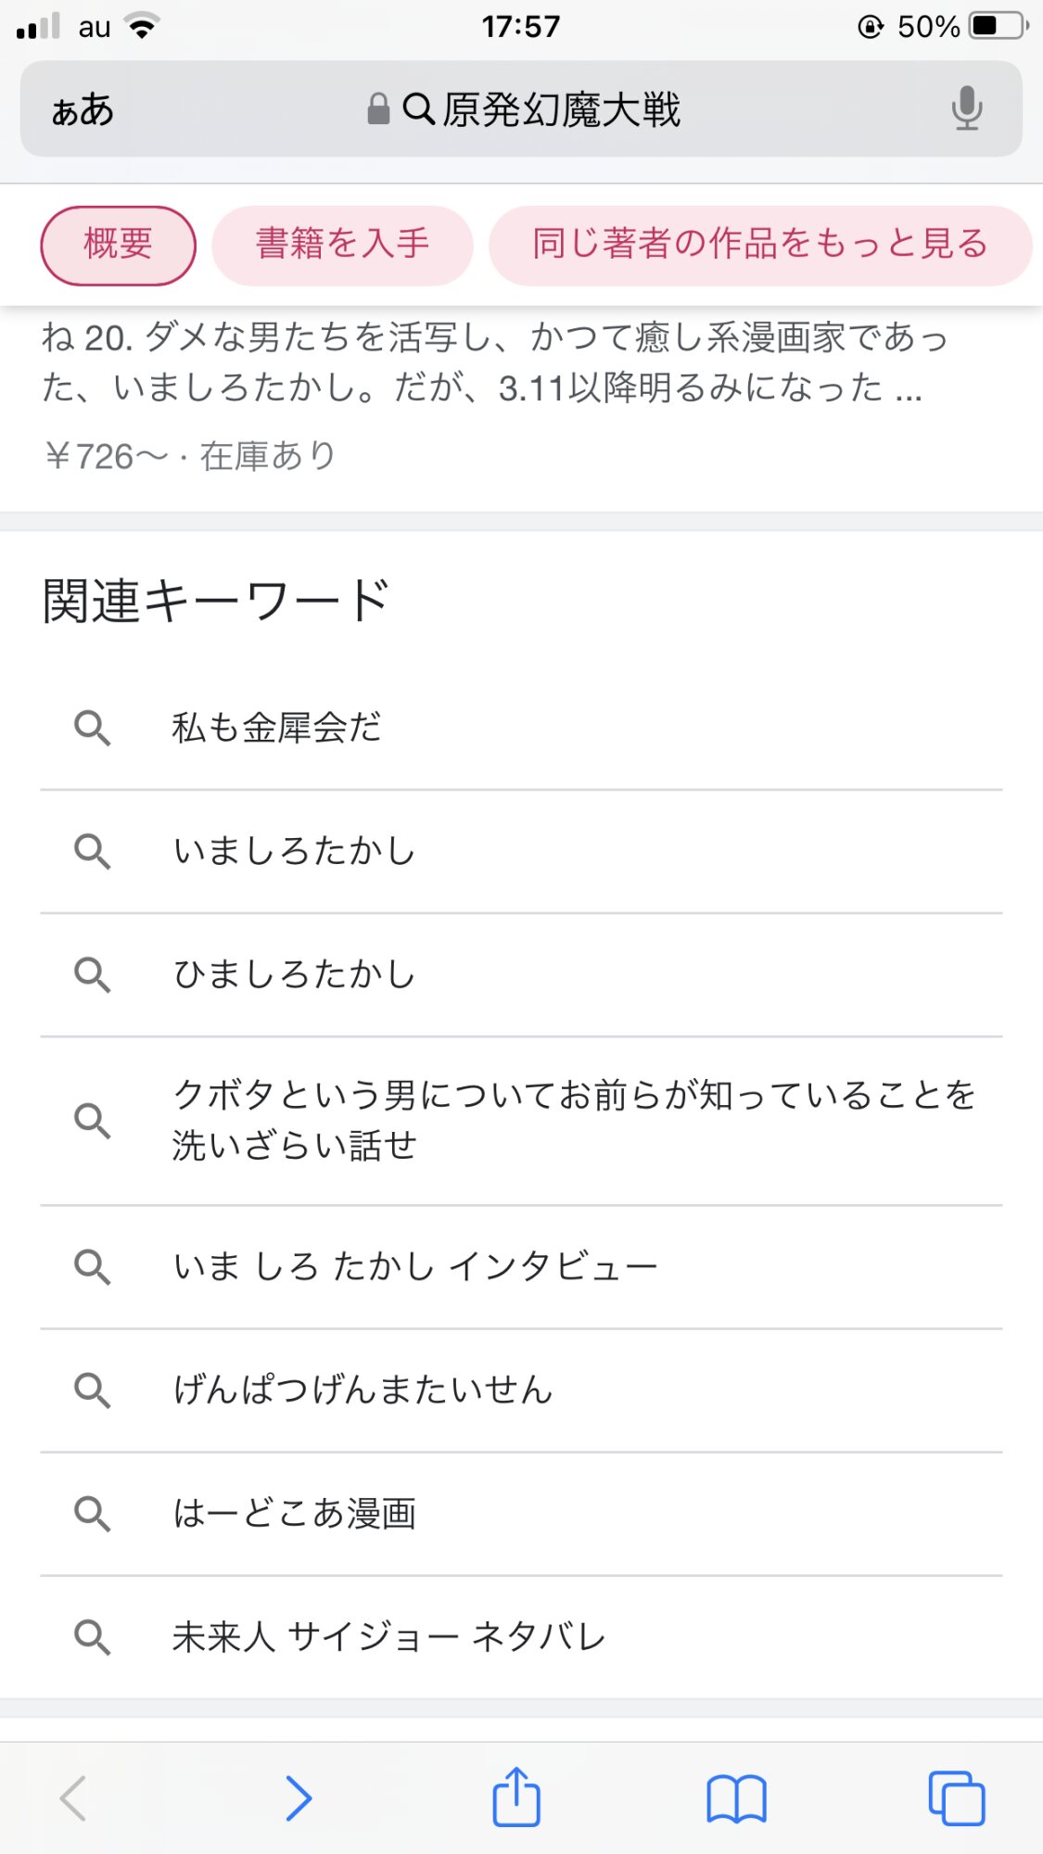The image size is (1043, 1854).
Task: Open 同じ著者の作品をもっと見る chip
Action: coord(759,245)
